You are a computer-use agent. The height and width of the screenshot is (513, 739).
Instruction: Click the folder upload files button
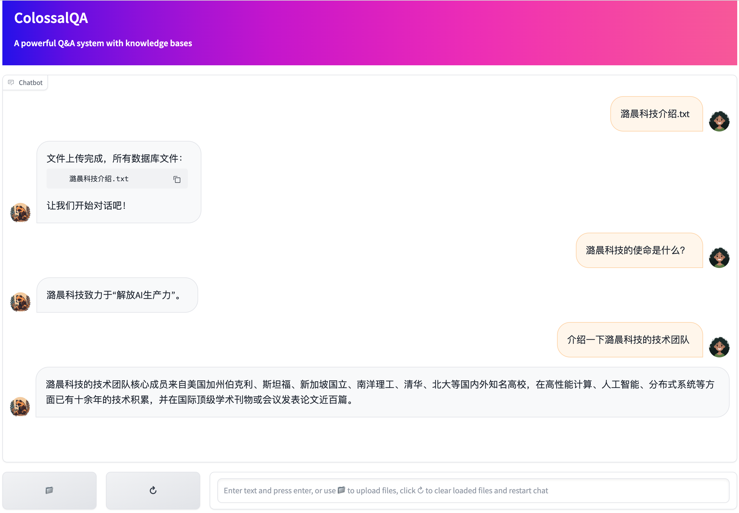click(49, 490)
